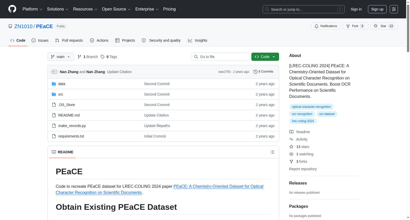The width and height of the screenshot is (410, 220).
Task: Open the Pricing page
Action: coord(169,9)
